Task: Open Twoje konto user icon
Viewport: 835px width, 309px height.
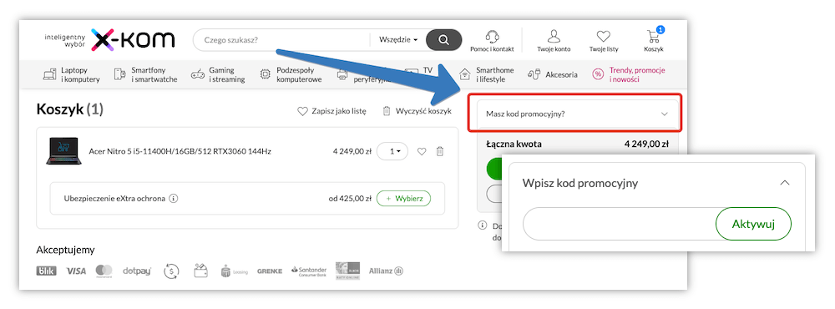Action: click(554, 37)
